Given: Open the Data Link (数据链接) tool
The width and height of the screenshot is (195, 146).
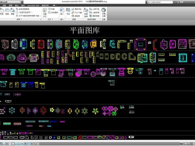Looking at the screenshot, I should (x=86, y=12).
